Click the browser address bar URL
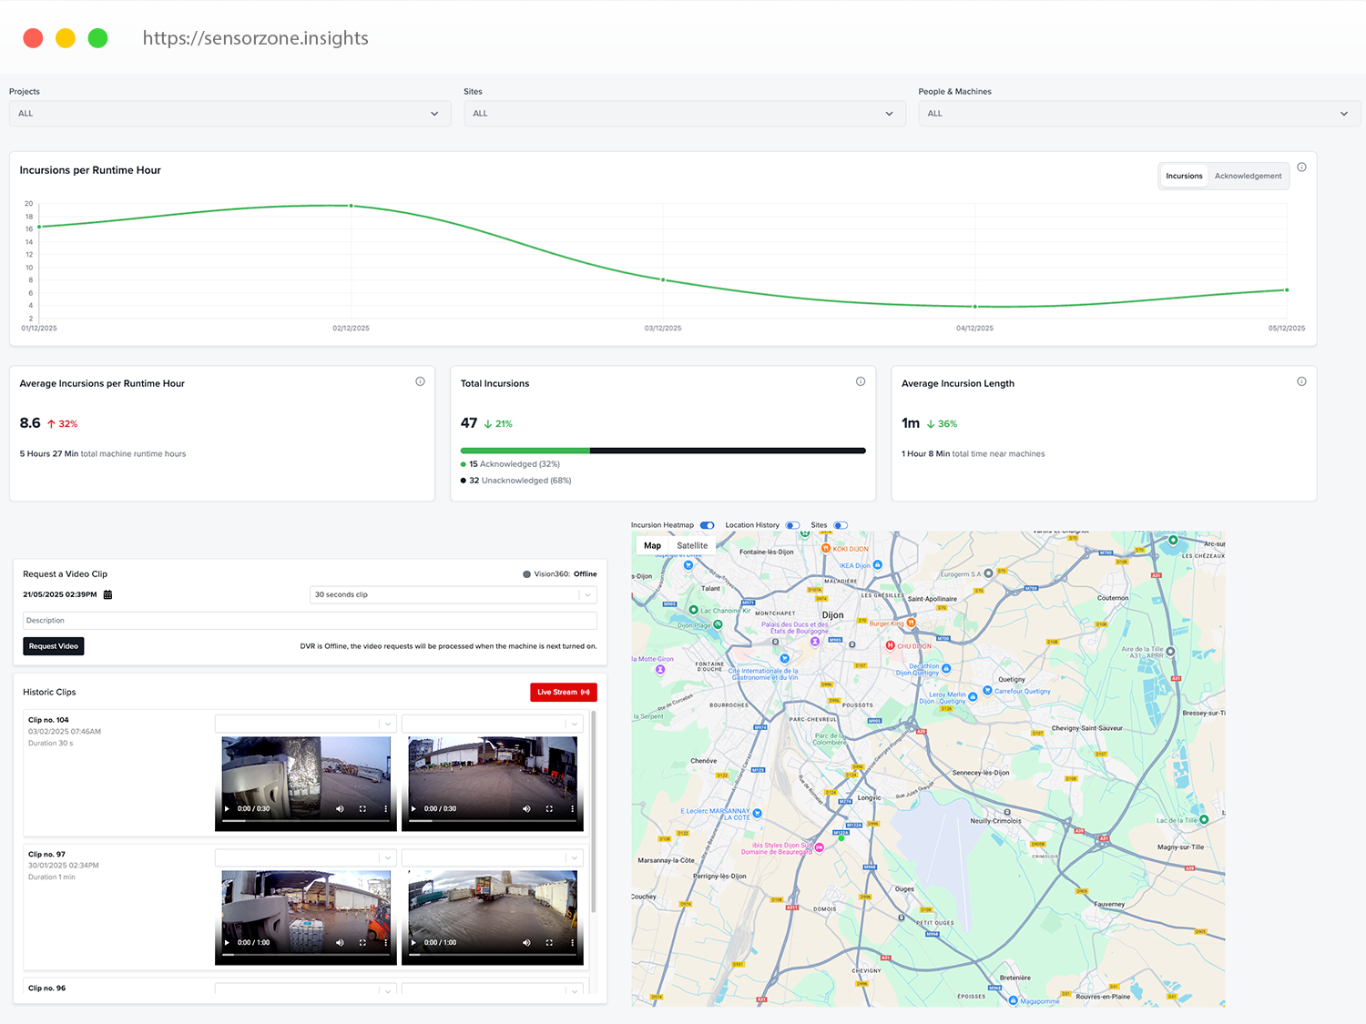The height and width of the screenshot is (1024, 1366). click(256, 38)
